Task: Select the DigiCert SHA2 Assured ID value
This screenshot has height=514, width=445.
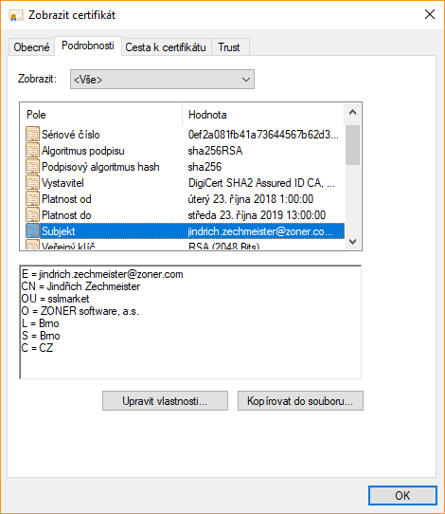Action: [x=261, y=183]
